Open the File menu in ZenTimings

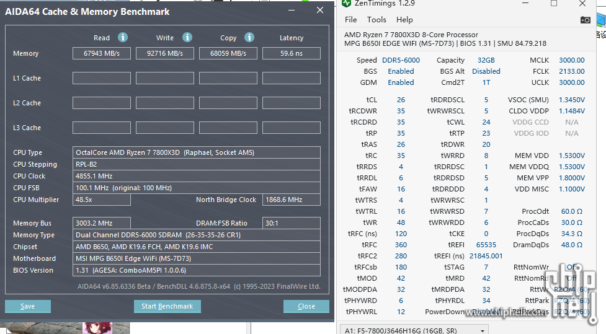point(351,20)
